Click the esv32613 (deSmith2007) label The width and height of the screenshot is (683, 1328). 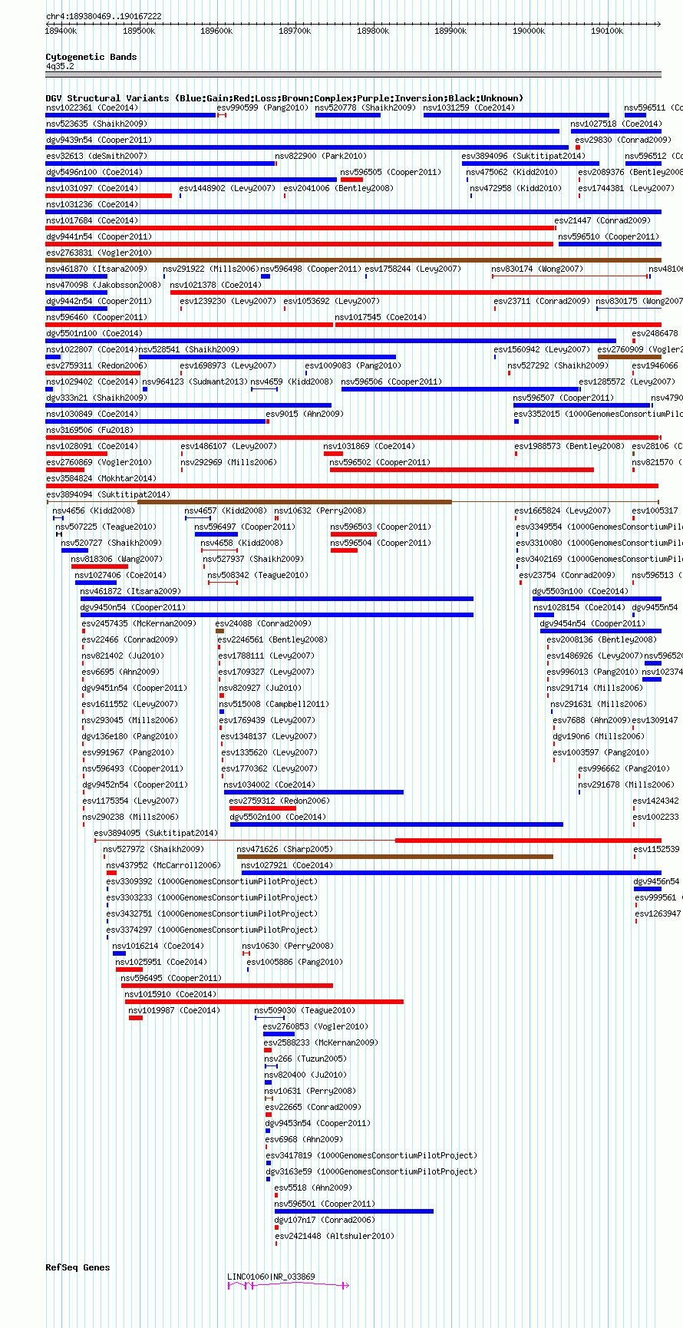click(97, 156)
